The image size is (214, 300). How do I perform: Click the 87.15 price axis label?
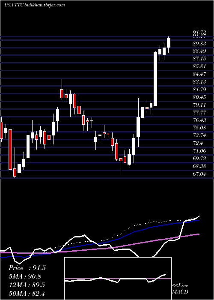(199, 59)
